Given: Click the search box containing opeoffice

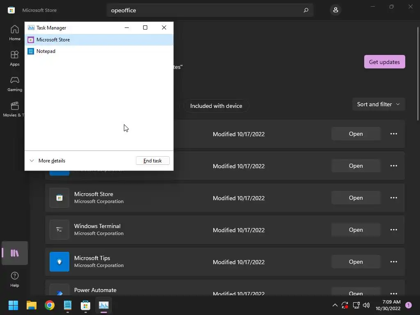Looking at the screenshot, I should point(210,10).
